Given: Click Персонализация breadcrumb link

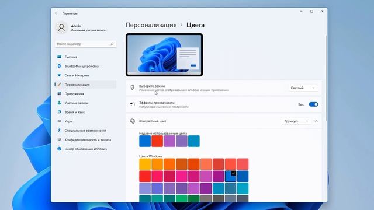Looking at the screenshot, I should [151, 25].
